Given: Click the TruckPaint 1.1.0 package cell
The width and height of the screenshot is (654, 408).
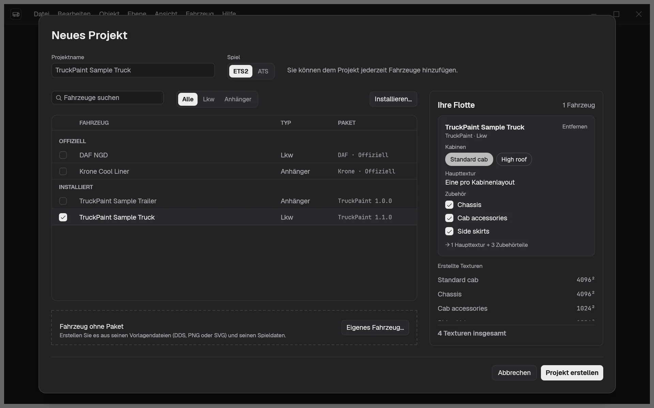Looking at the screenshot, I should (x=365, y=217).
